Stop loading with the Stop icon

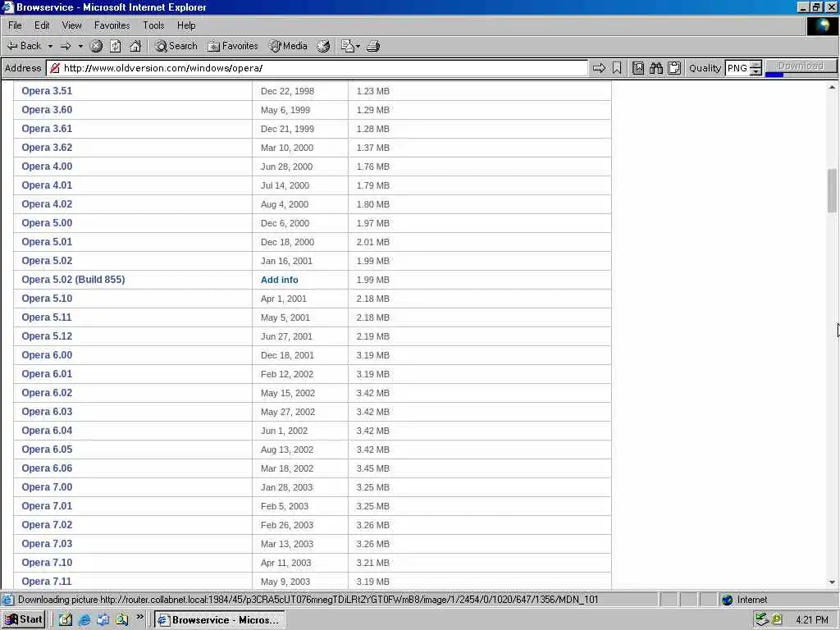pos(97,46)
